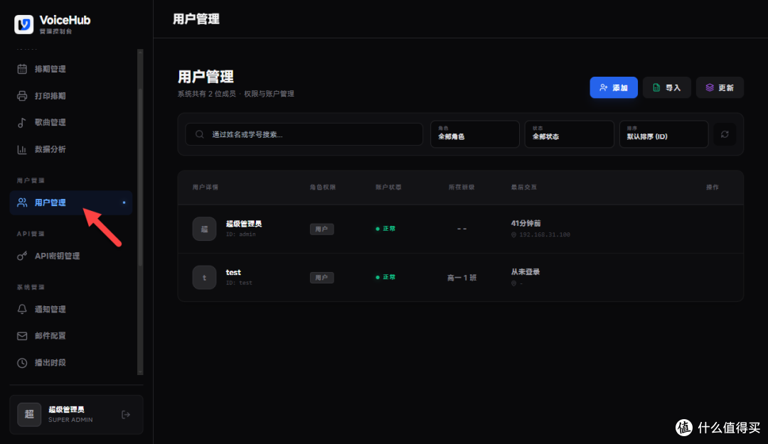Click the t avatar in the test row

coord(204,277)
